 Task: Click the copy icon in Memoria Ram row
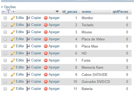(x=28, y=67)
